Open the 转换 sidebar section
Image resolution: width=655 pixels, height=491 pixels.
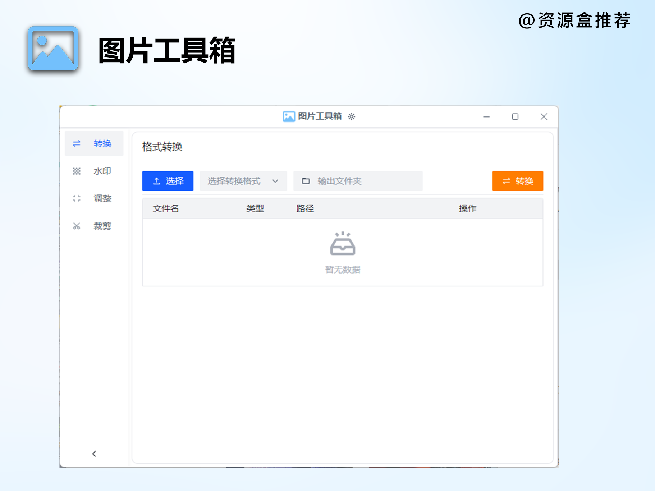[x=94, y=143]
